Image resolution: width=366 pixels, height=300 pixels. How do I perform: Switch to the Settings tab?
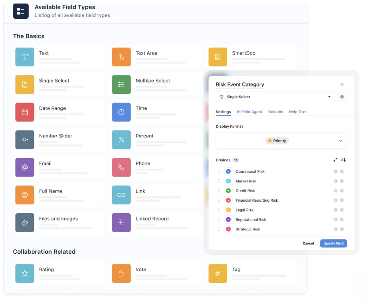223,112
